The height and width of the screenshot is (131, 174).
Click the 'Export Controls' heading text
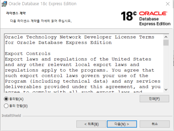pyautogui.click(x=27, y=54)
